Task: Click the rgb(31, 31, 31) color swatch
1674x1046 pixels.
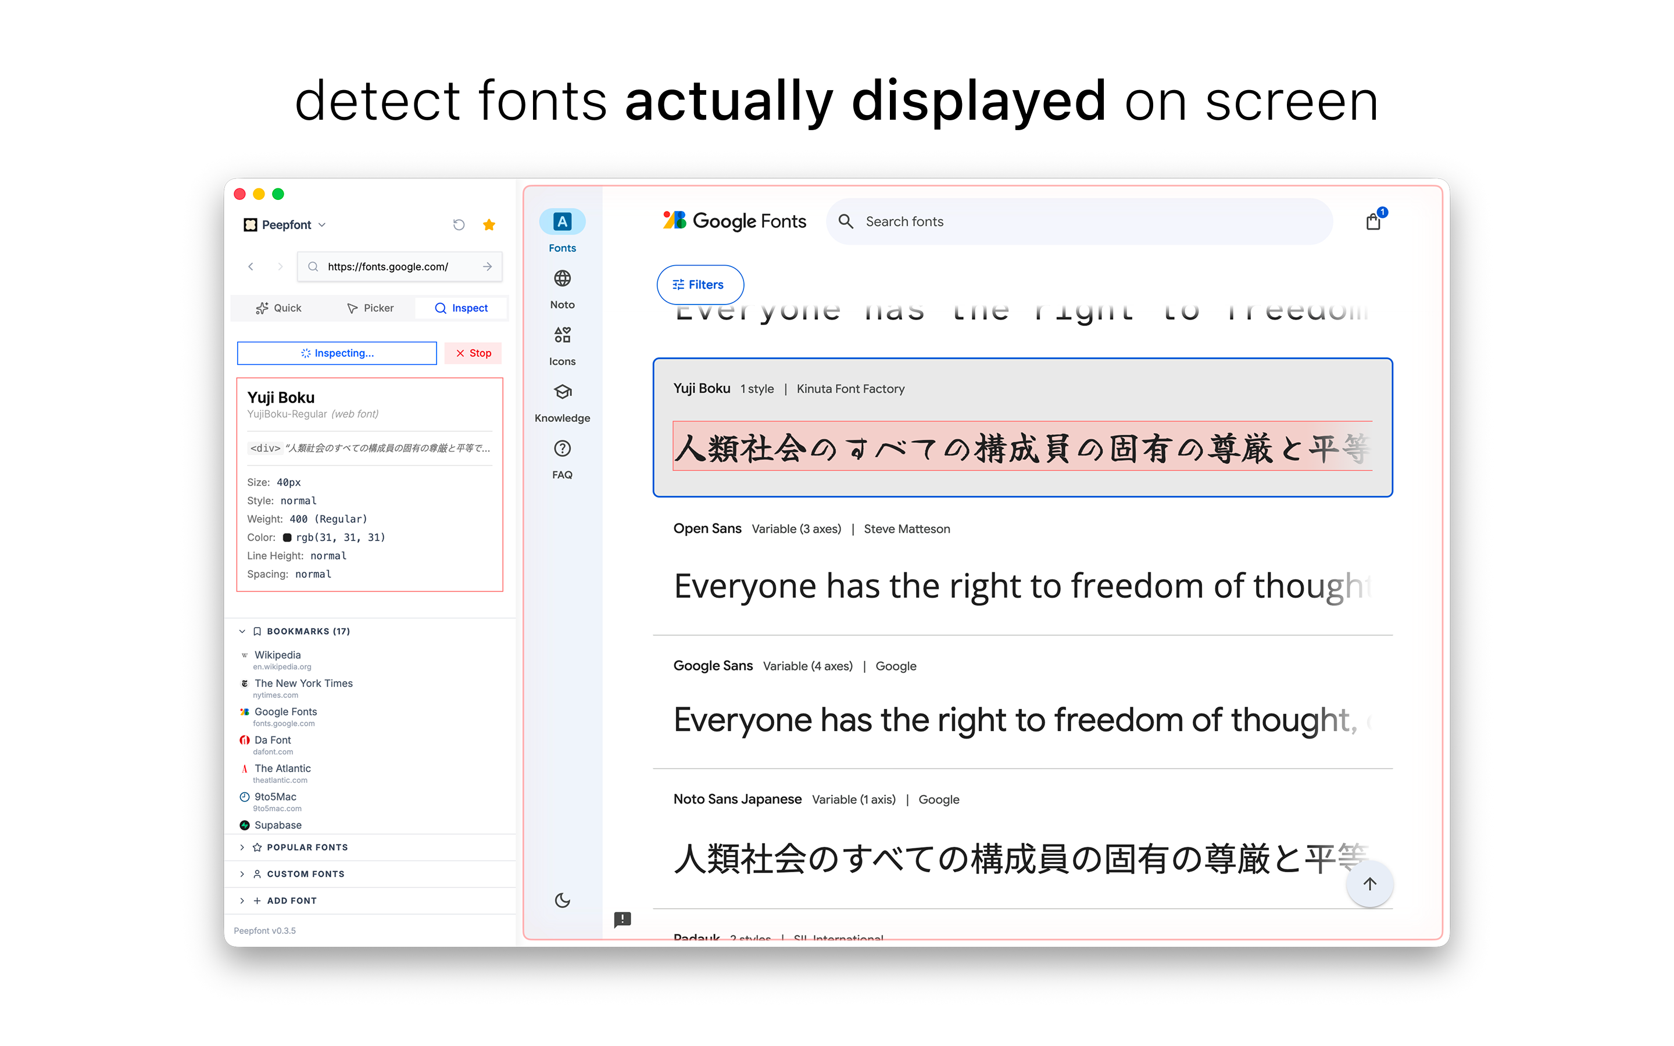Action: pos(287,538)
